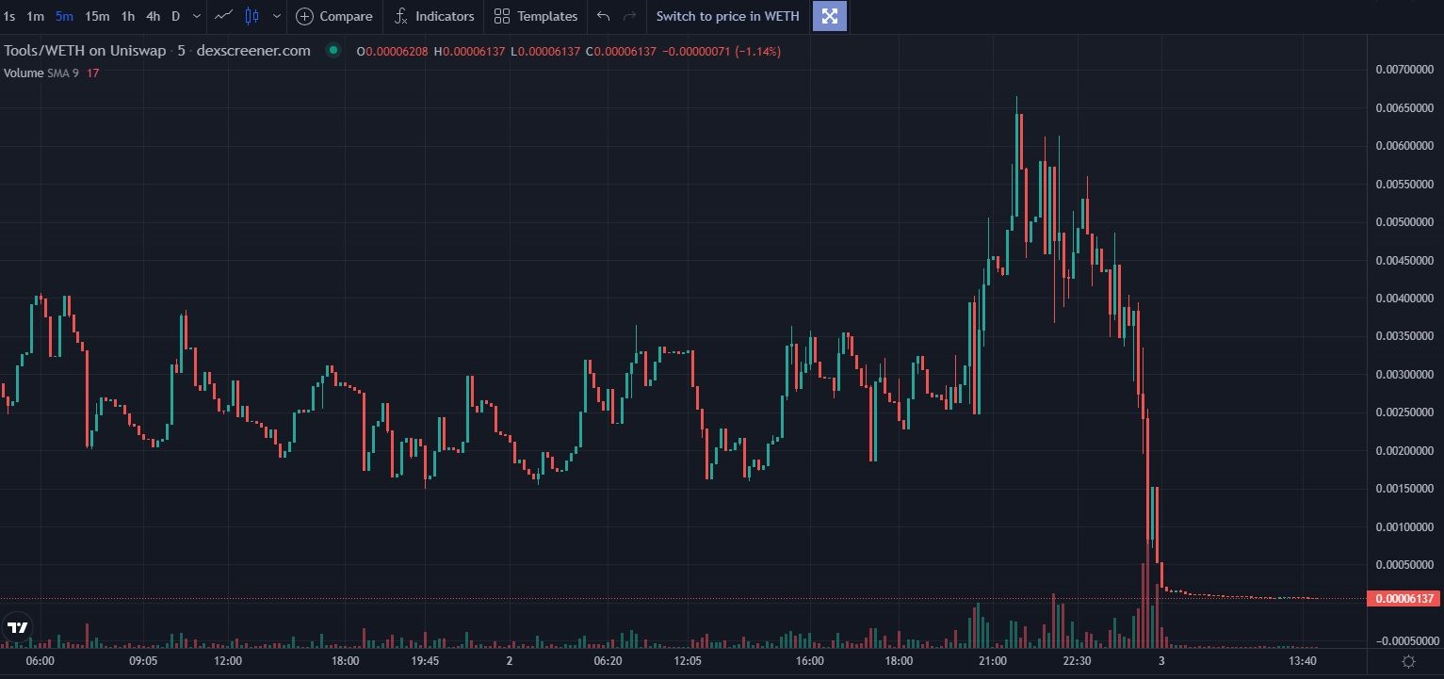Screen dimensions: 1444x679
Task: Toggle the green market status dot
Action: (x=333, y=51)
